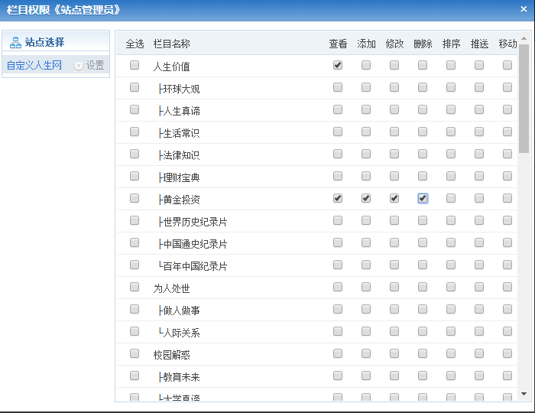Click the vertical scrollbar thumb

(524, 99)
